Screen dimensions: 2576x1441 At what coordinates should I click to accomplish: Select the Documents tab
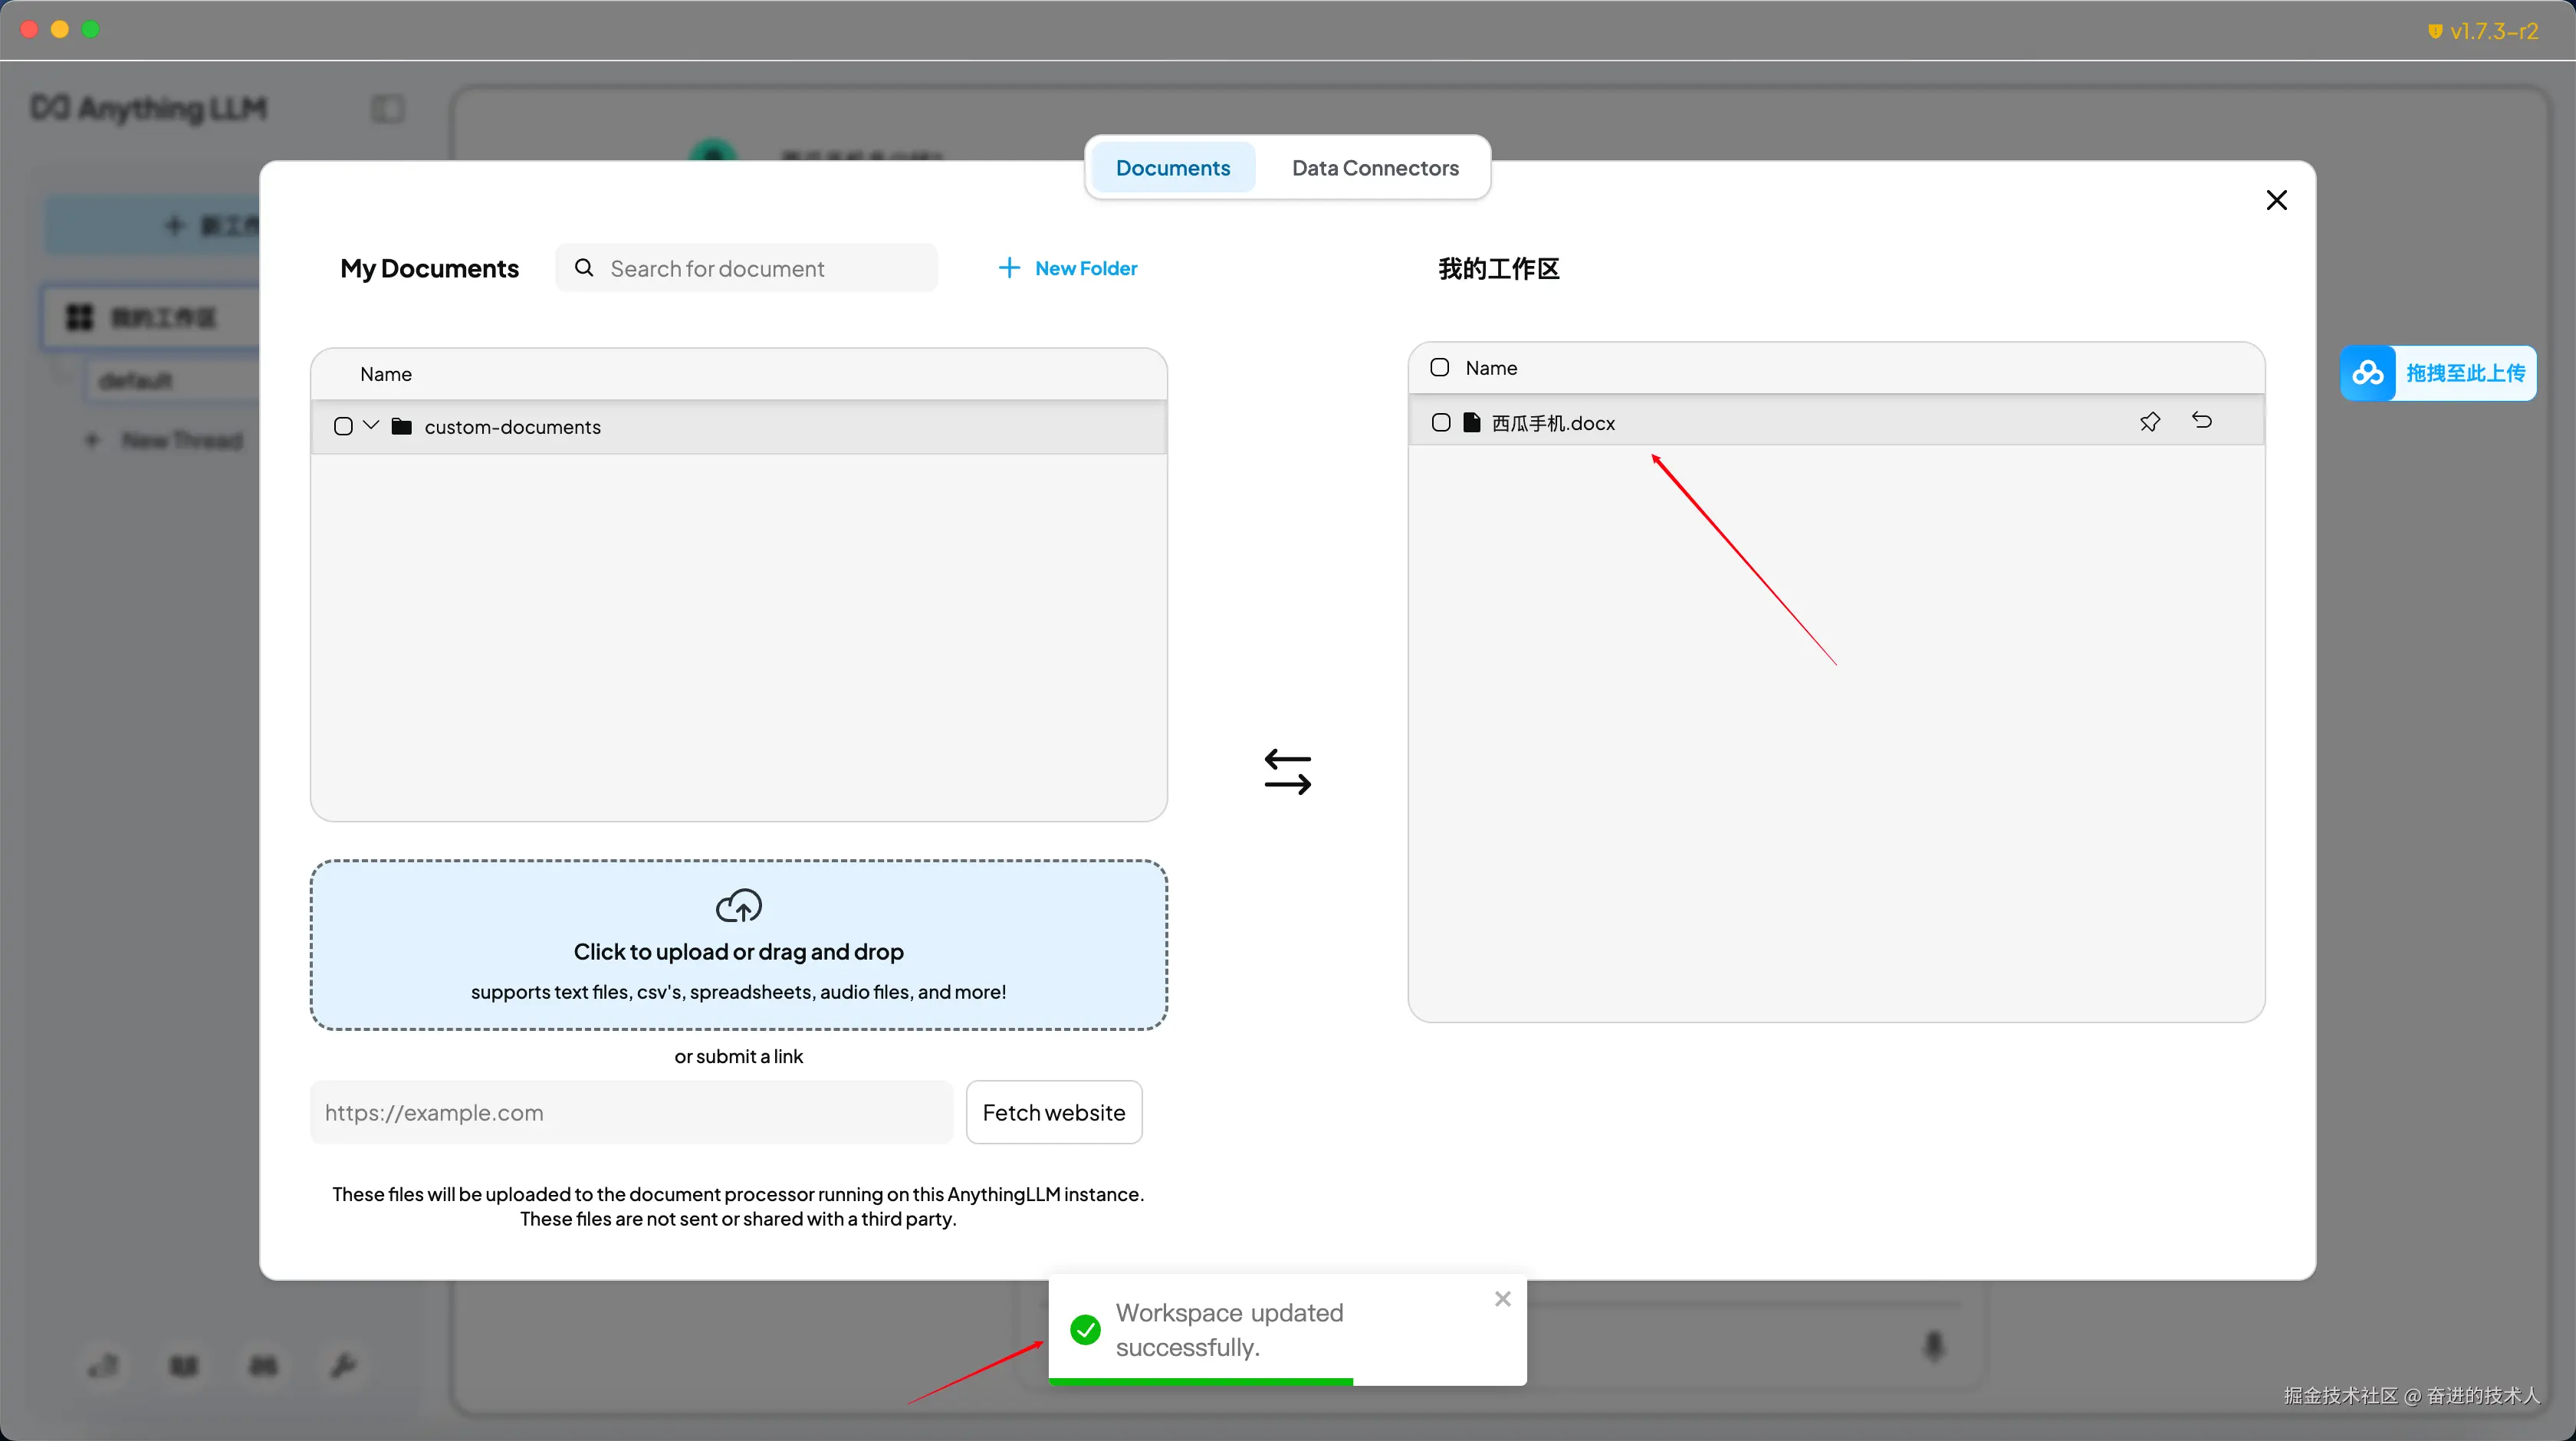pyautogui.click(x=1172, y=168)
